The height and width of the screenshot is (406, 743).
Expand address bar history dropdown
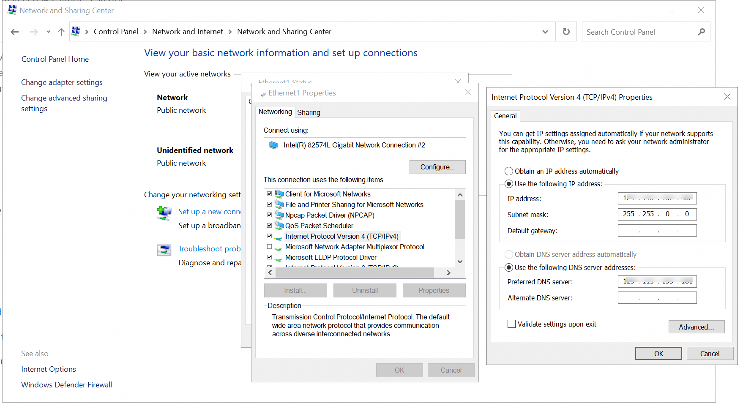click(x=545, y=32)
